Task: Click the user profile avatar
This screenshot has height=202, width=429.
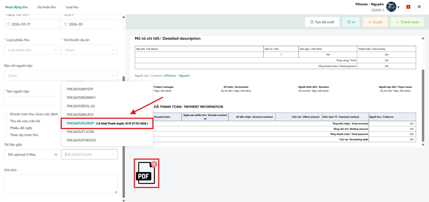Action: click(391, 7)
